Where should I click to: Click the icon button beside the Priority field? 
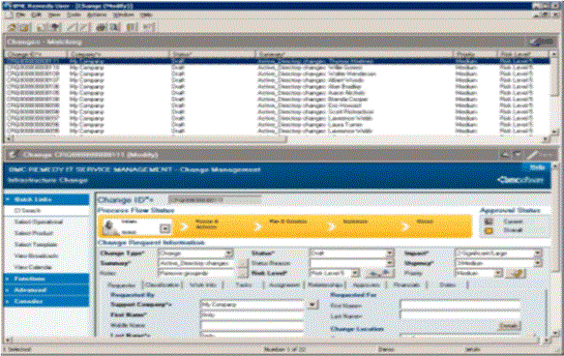point(516,274)
